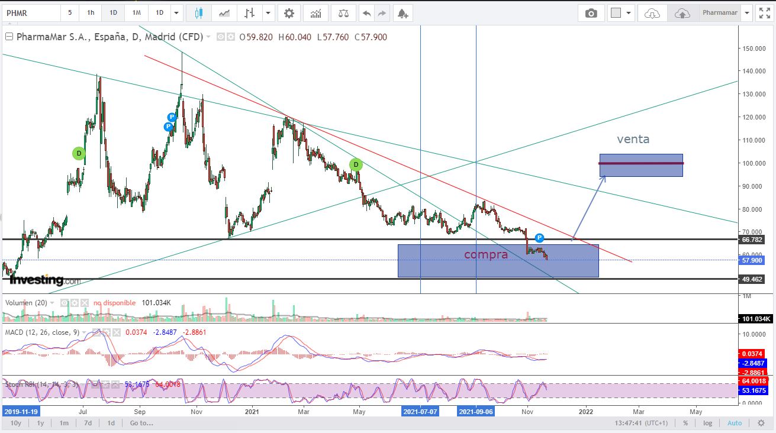The height and width of the screenshot is (433, 776).
Task: Click the 2021-09-06 date marker
Action: click(477, 411)
